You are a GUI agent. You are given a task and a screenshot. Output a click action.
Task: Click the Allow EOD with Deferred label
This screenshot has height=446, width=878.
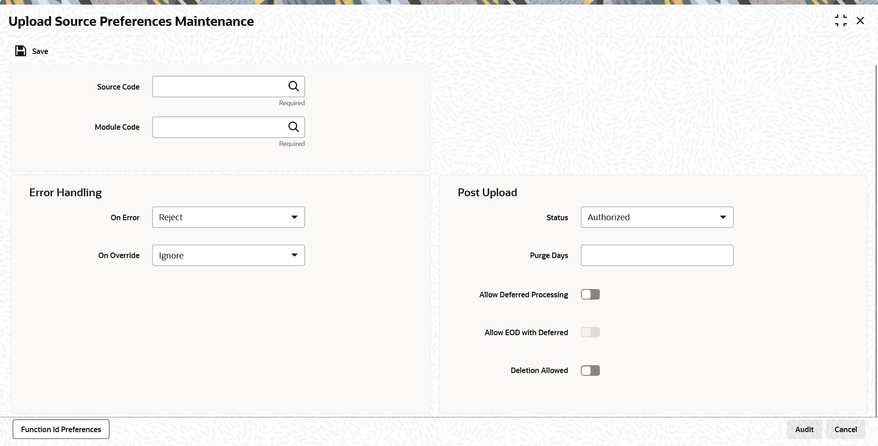[x=526, y=332]
